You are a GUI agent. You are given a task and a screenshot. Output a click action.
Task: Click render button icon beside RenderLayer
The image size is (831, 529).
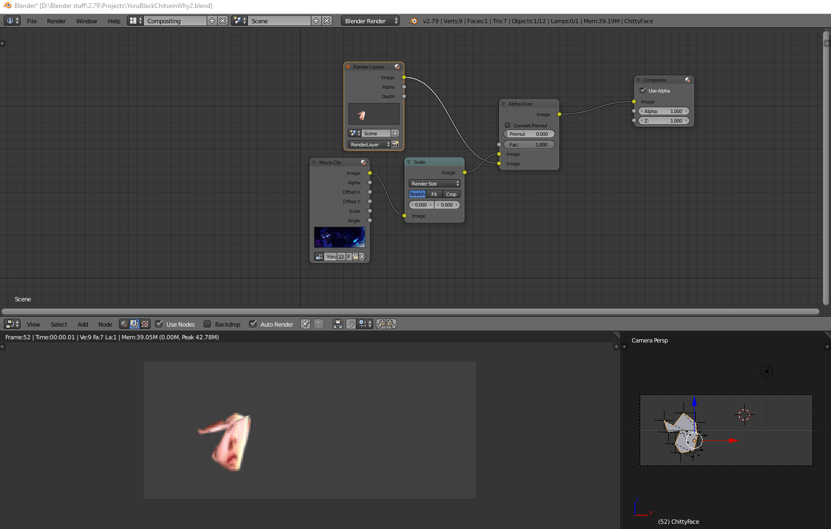coord(395,144)
